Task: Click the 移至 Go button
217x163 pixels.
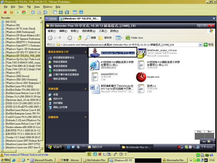Action: 209,45
